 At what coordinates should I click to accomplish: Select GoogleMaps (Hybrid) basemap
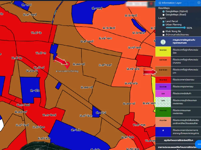(x=164, y=11)
